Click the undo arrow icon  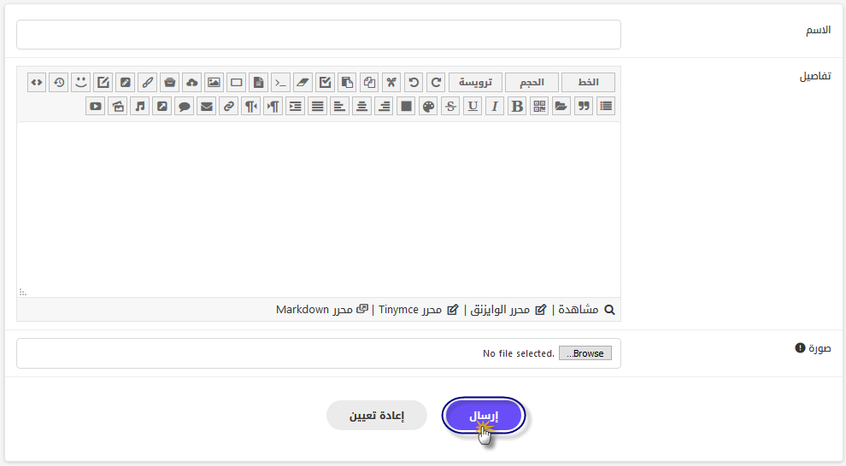click(414, 83)
